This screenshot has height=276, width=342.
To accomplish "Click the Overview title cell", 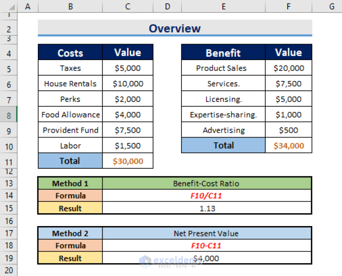I will pos(175,28).
